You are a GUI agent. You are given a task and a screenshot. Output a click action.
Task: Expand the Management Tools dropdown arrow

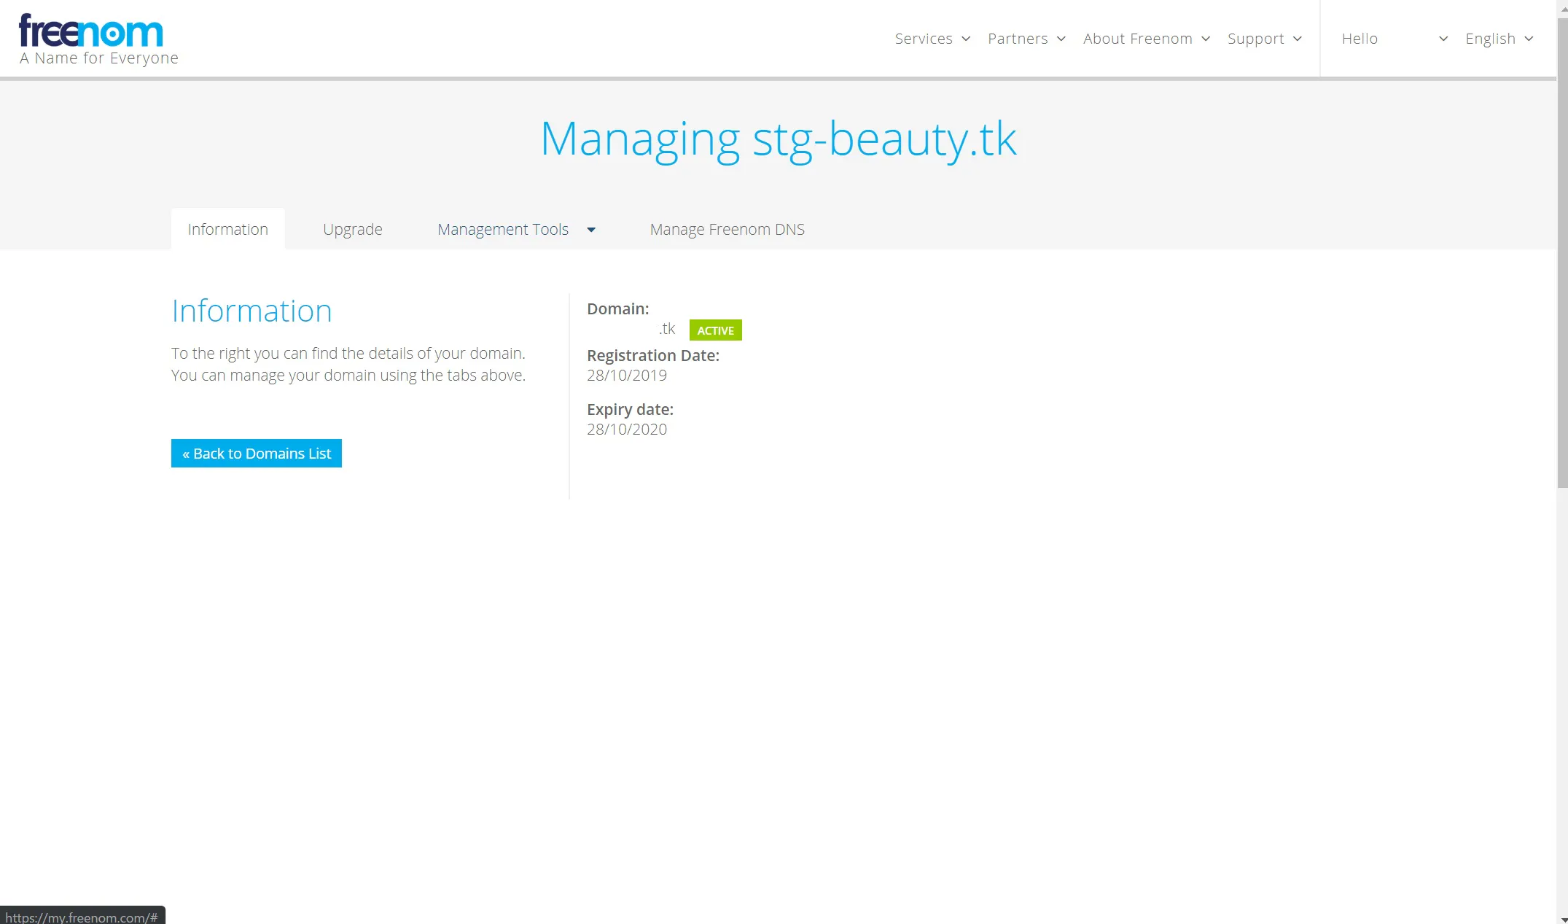(x=591, y=230)
